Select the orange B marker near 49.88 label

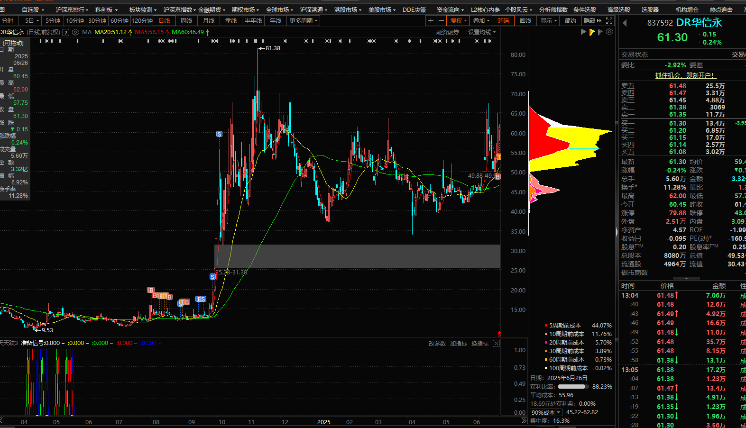click(497, 176)
